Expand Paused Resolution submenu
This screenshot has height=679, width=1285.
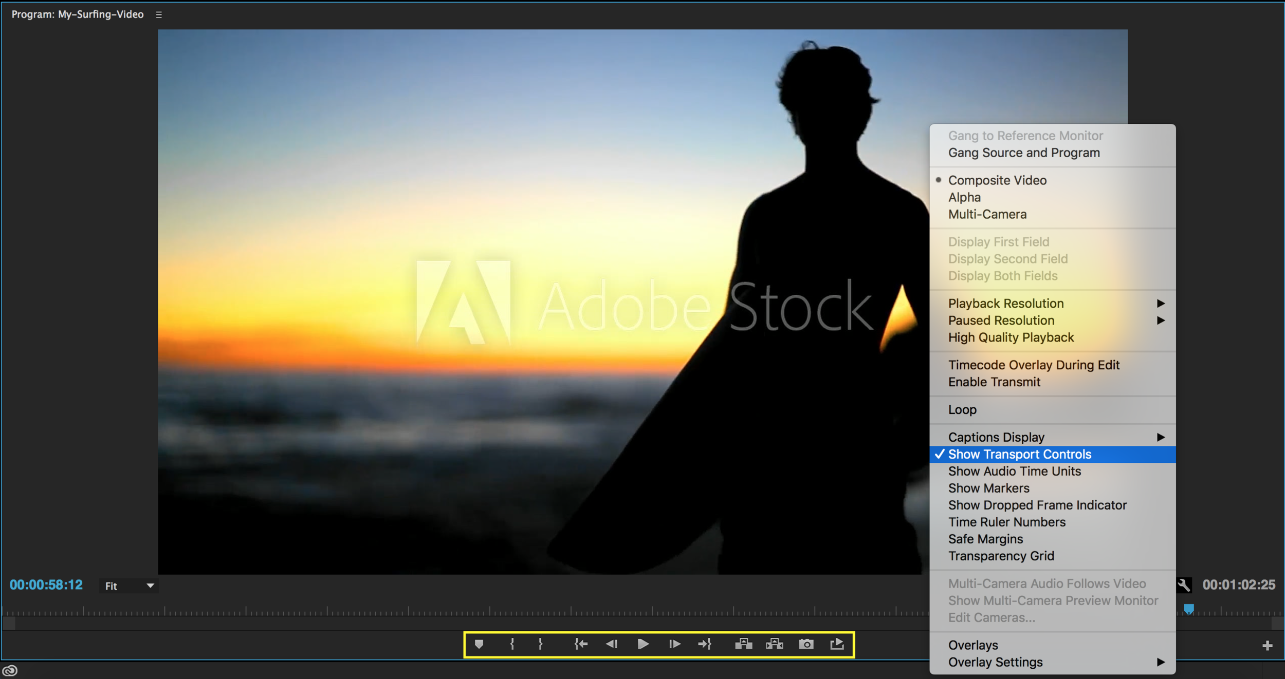pos(1053,320)
